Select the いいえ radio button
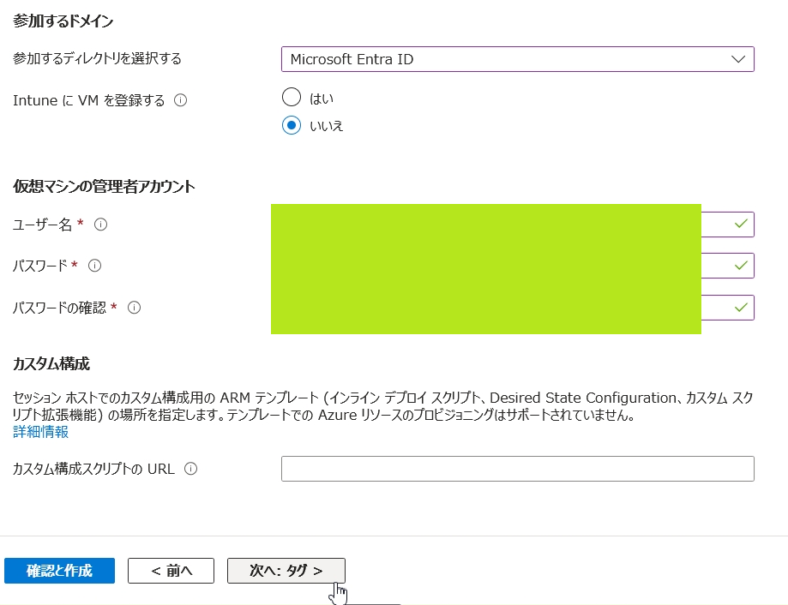The height and width of the screenshot is (605, 788). (x=292, y=125)
